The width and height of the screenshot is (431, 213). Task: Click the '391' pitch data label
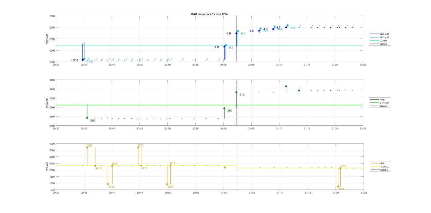(230, 111)
